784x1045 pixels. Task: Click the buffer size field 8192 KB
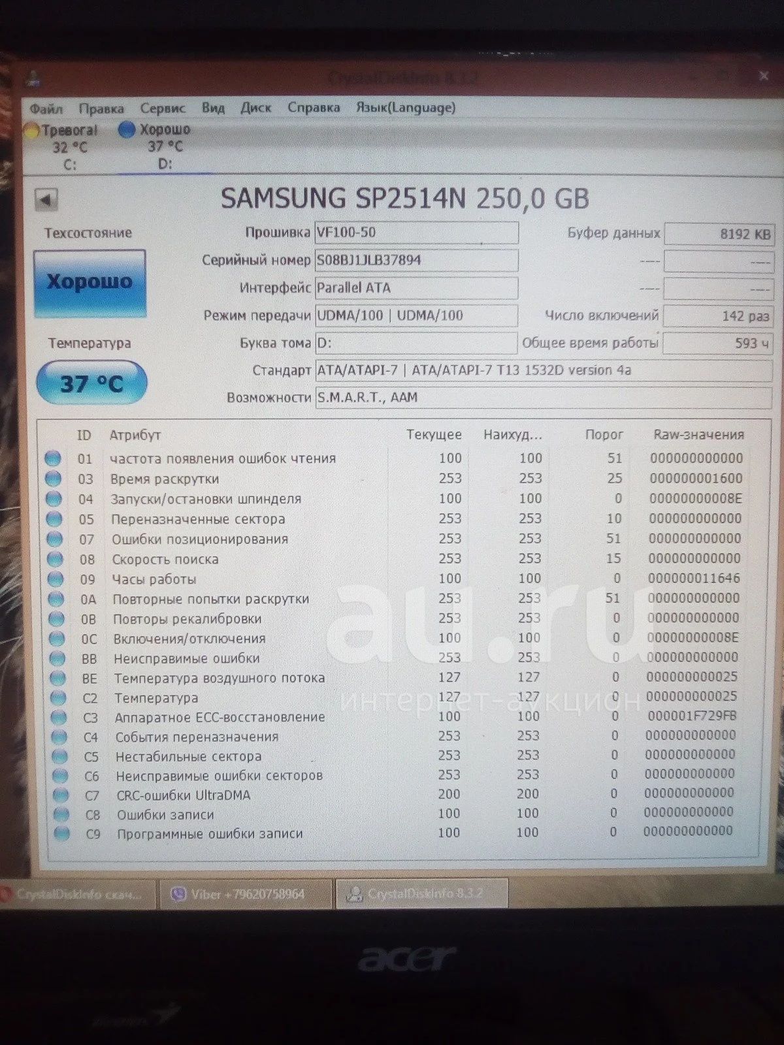[x=719, y=234]
